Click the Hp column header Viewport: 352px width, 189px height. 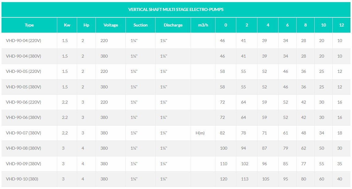(86, 25)
